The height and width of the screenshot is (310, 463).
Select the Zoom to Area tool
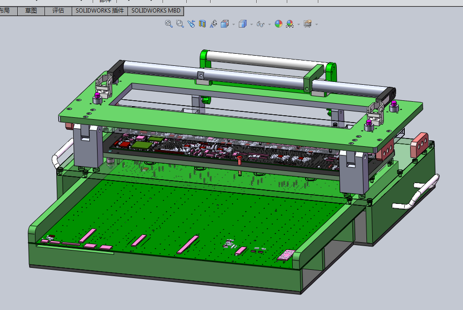tap(180, 24)
